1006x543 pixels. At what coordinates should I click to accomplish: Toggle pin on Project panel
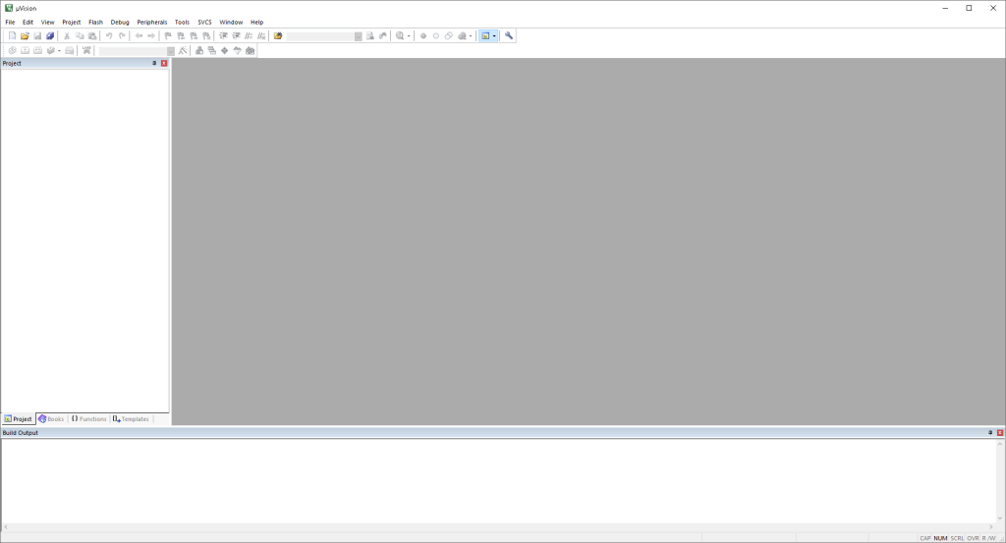(x=154, y=63)
